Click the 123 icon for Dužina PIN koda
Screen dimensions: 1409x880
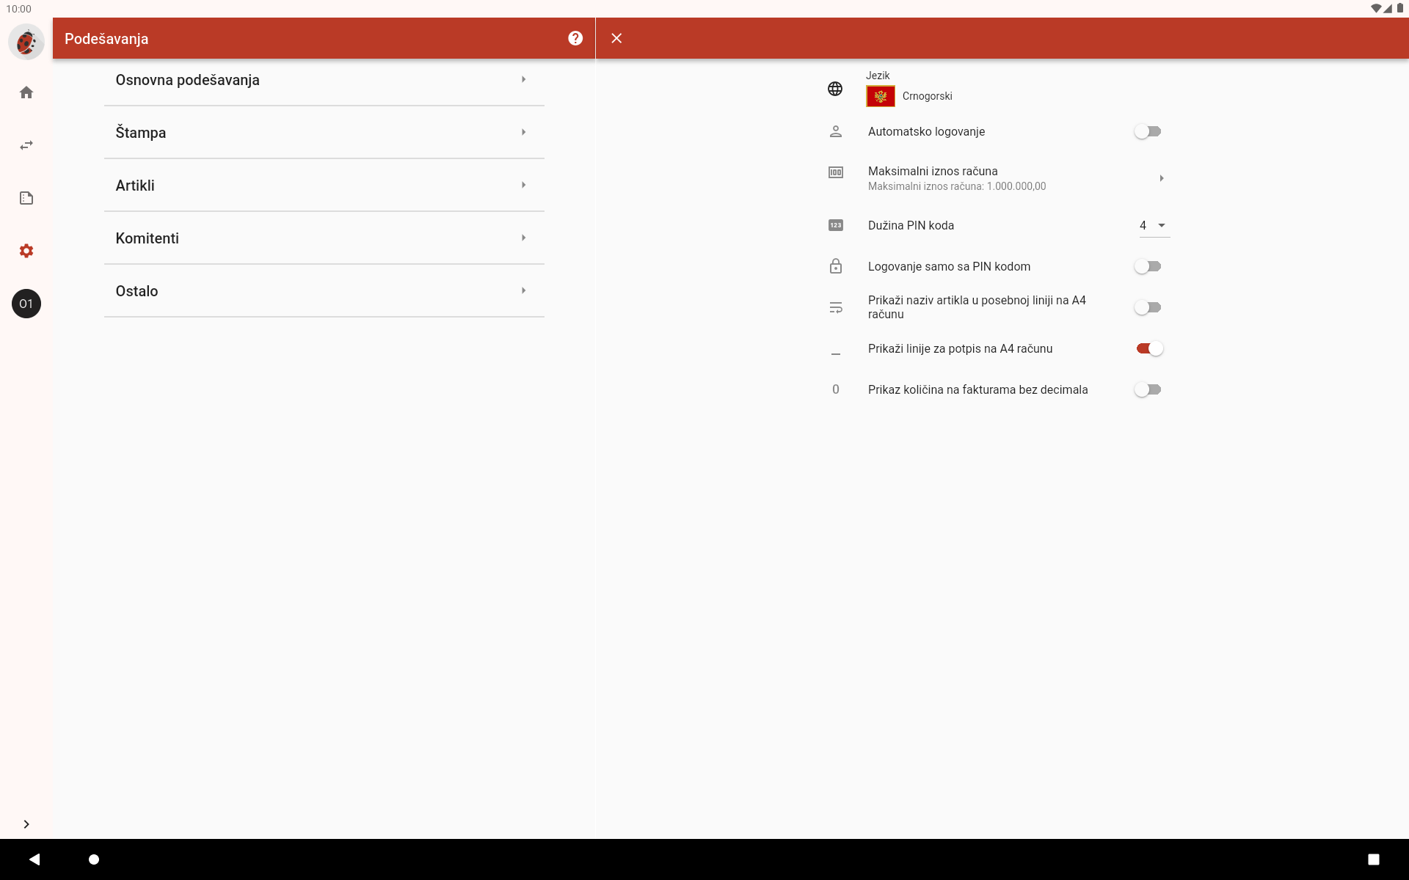pyautogui.click(x=836, y=225)
